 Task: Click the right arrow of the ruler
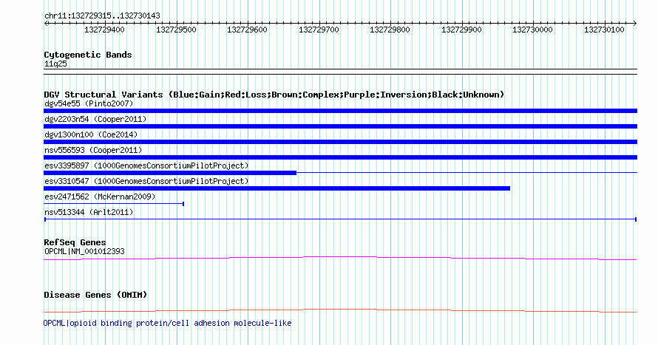pyautogui.click(x=634, y=24)
